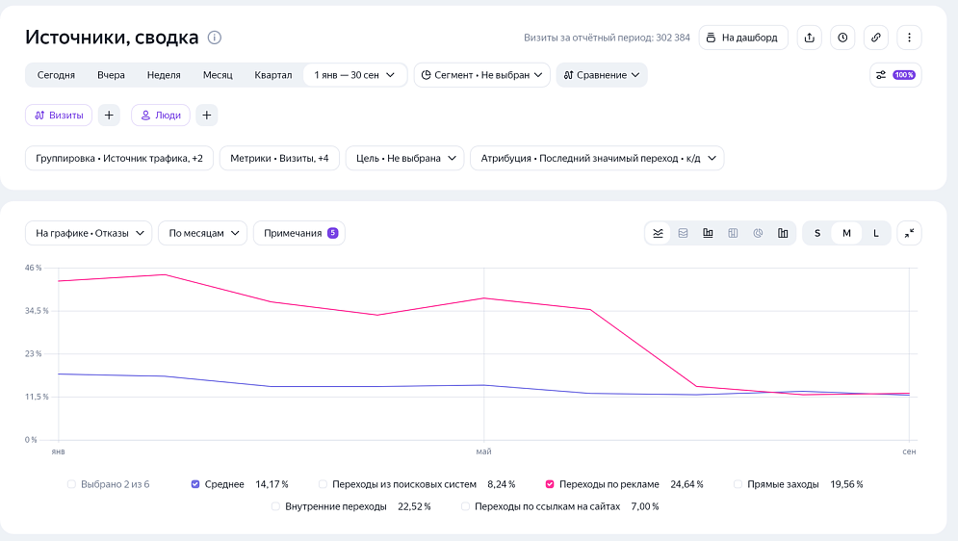Toggle the Среднее series checkbox
This screenshot has width=958, height=541.
195,484
